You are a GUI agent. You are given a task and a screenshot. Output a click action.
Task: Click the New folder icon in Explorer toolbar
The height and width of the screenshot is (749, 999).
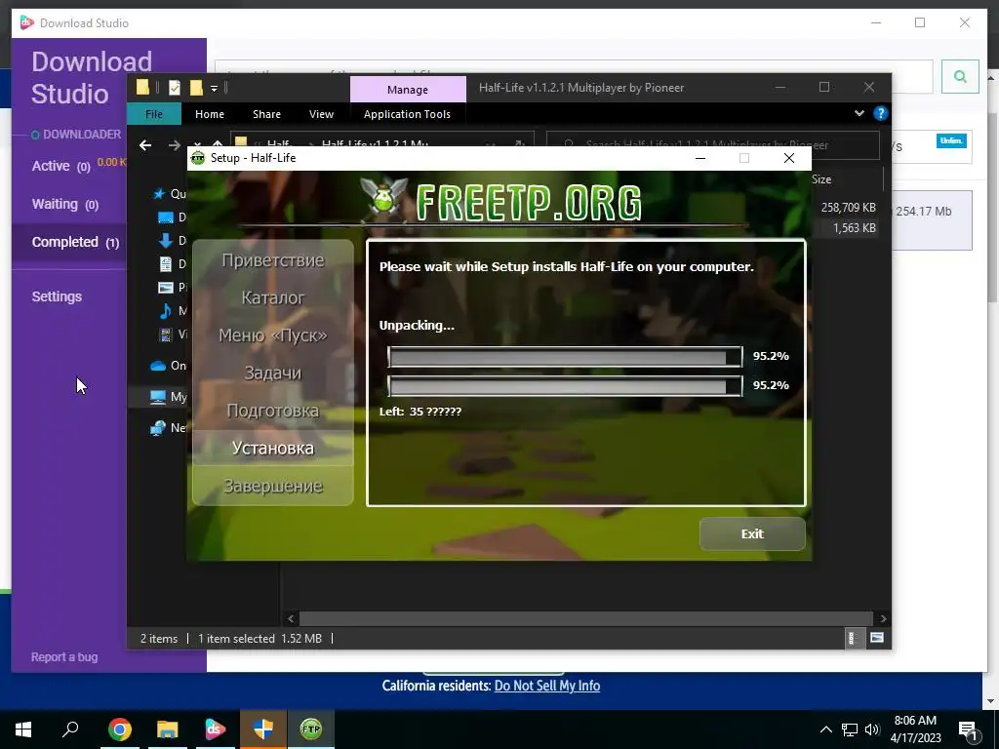pyautogui.click(x=196, y=87)
